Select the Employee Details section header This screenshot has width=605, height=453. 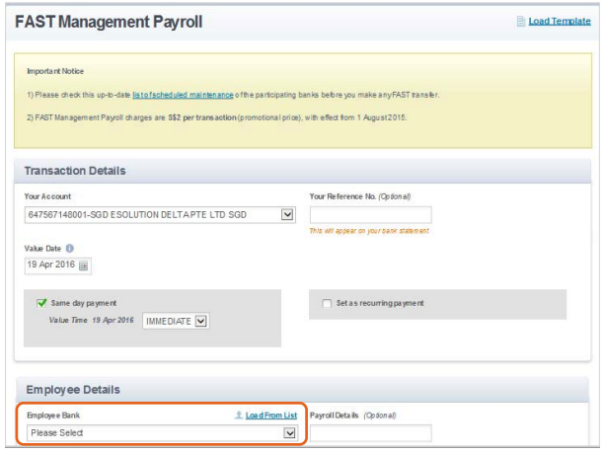point(73,390)
